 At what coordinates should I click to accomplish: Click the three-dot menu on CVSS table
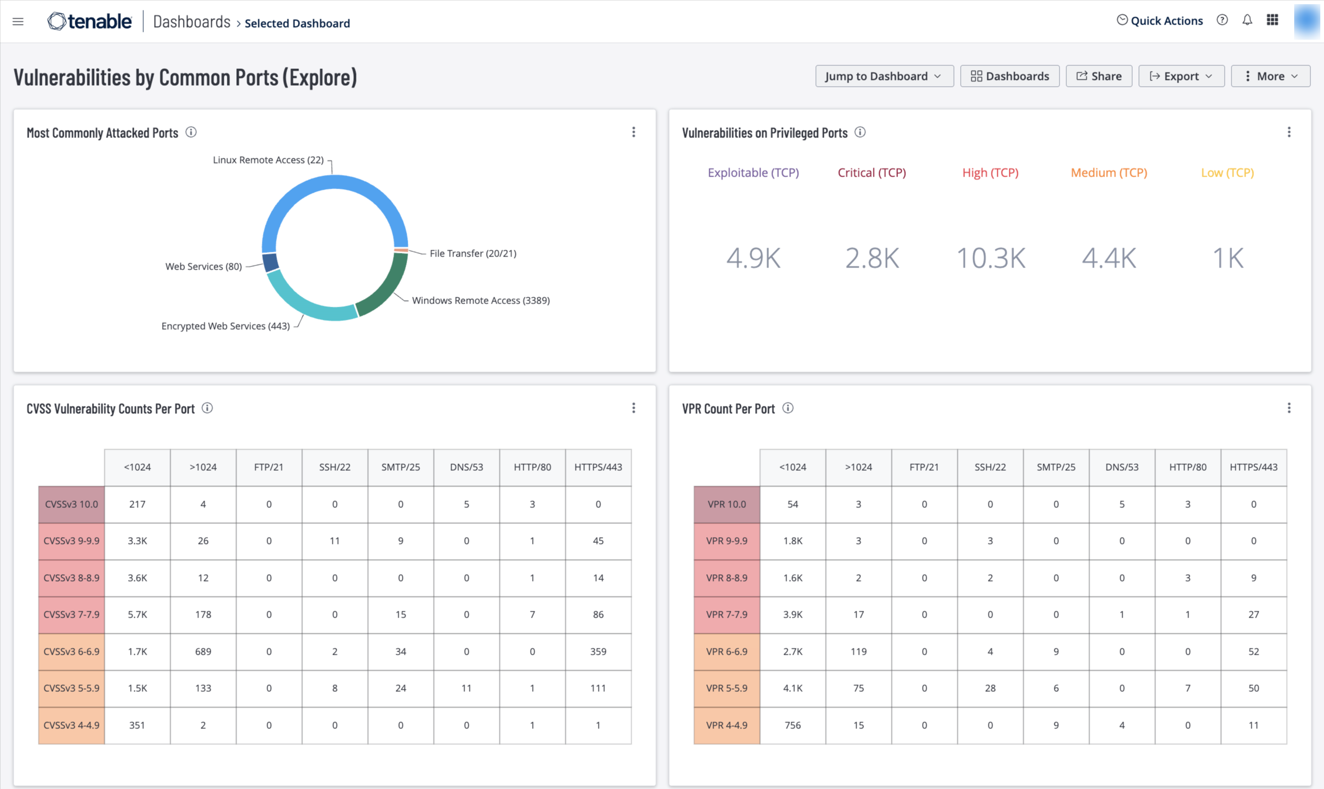click(x=634, y=408)
